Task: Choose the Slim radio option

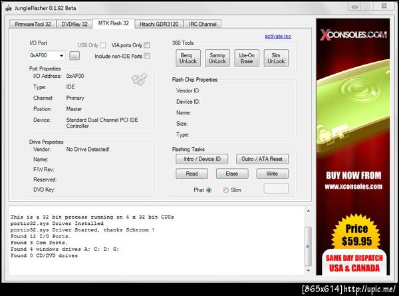Action: pyautogui.click(x=225, y=190)
